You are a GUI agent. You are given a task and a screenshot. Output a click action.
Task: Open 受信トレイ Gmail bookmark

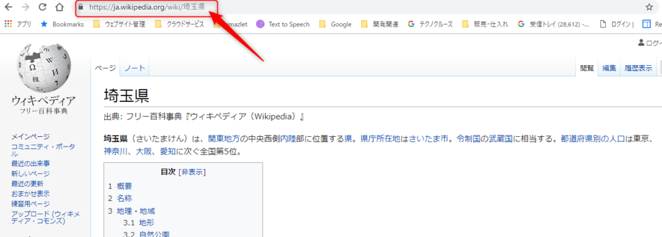tap(553, 24)
